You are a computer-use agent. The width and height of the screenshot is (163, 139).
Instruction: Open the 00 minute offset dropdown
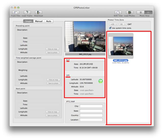click(x=123, y=24)
